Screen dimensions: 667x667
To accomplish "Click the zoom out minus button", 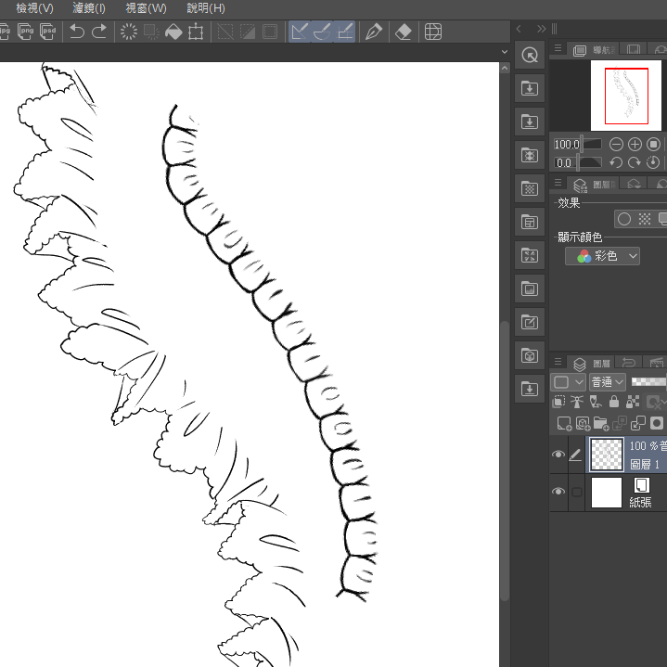I will (616, 144).
